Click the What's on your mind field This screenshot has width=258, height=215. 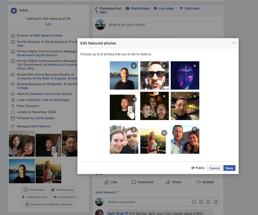[x=127, y=25]
